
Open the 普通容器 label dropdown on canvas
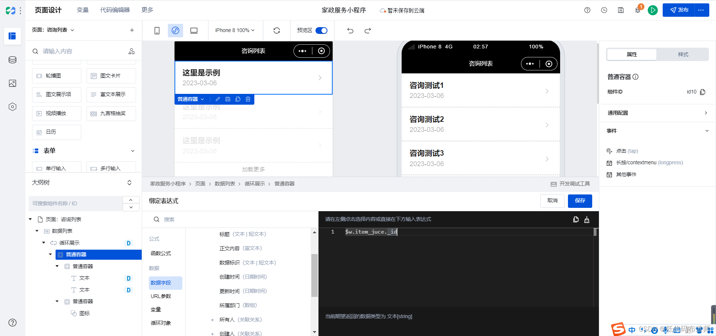point(191,99)
